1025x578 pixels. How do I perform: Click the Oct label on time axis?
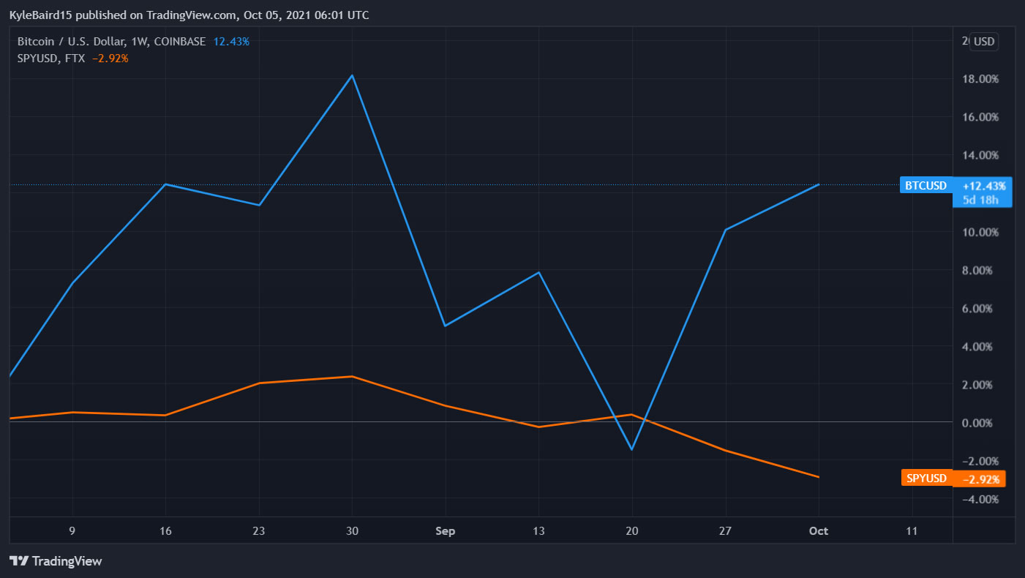click(x=818, y=531)
